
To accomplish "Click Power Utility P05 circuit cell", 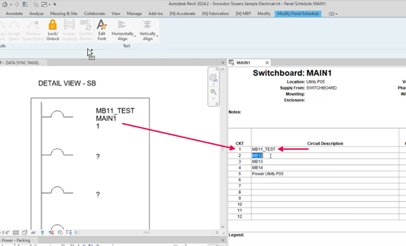I will (x=325, y=174).
